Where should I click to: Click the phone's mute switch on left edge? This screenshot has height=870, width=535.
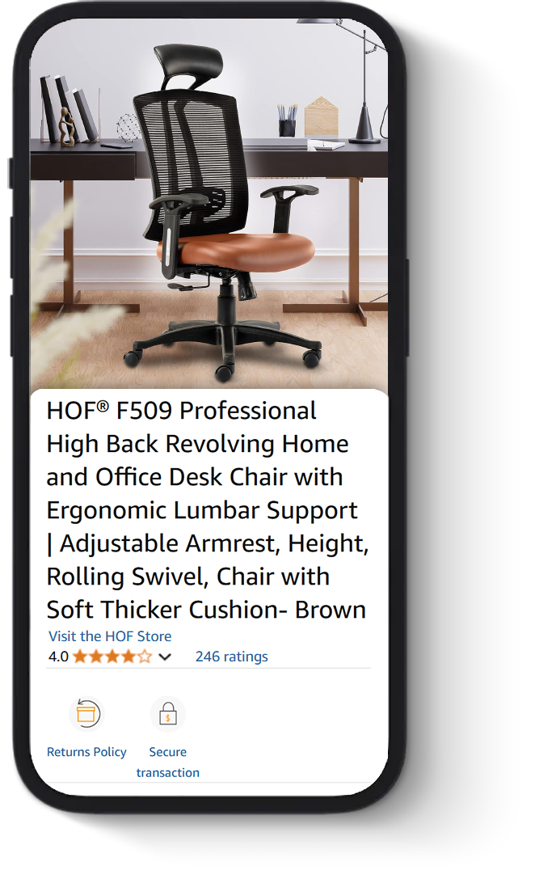coord(10,173)
